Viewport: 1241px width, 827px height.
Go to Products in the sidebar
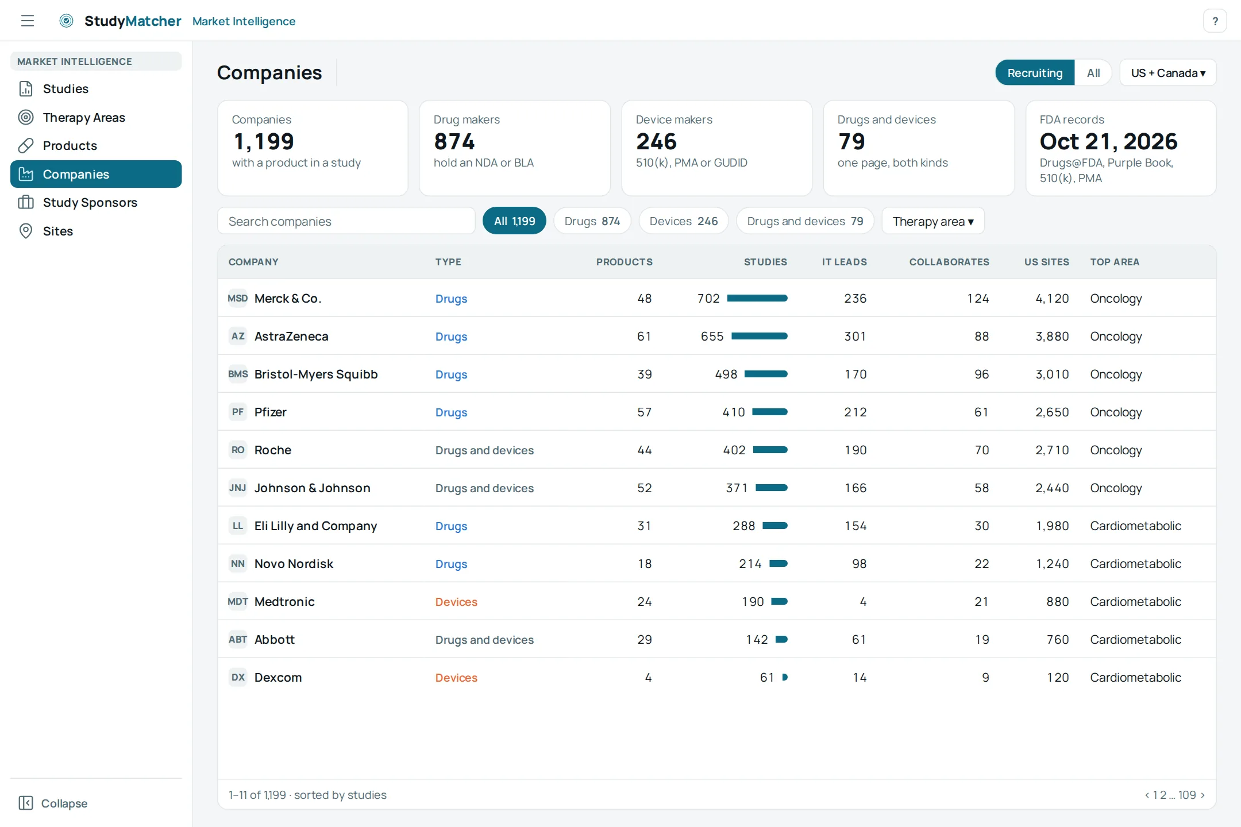tap(96, 145)
